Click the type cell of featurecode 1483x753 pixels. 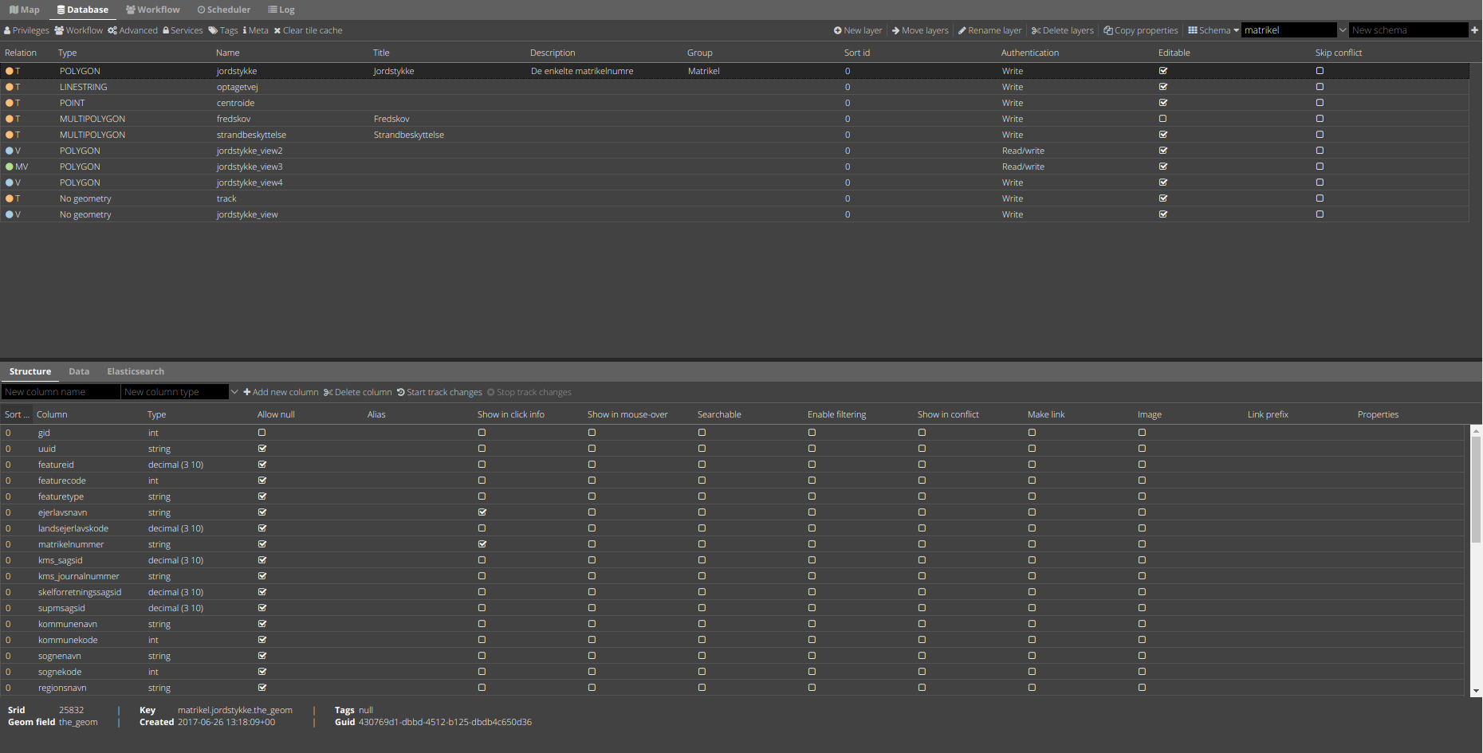click(x=153, y=480)
